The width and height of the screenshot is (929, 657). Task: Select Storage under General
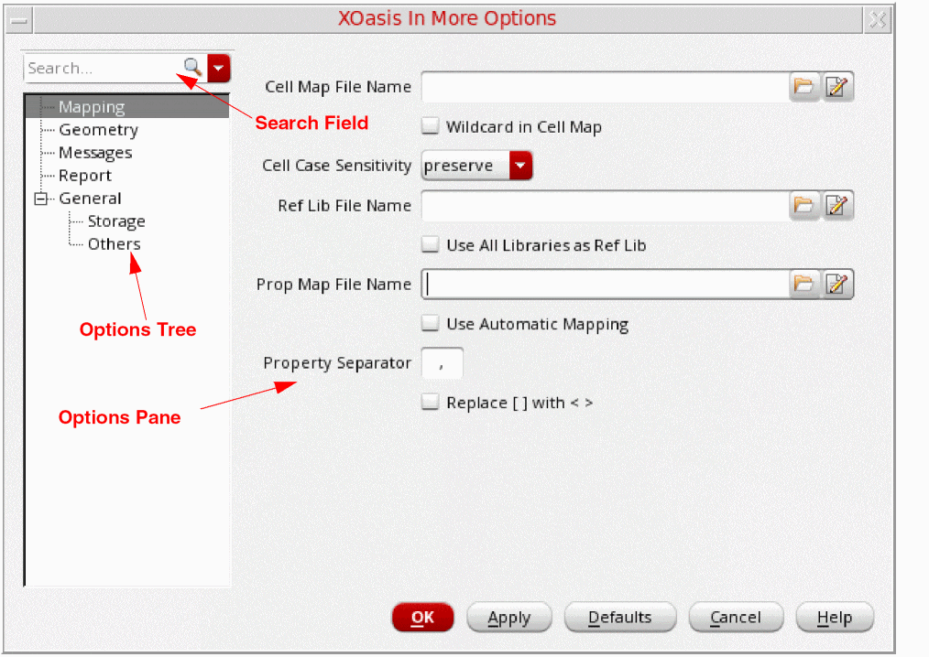pos(116,221)
